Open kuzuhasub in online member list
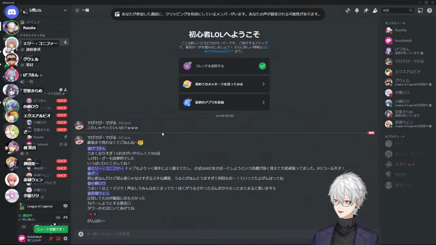The height and width of the screenshot is (245, 436). point(408,41)
